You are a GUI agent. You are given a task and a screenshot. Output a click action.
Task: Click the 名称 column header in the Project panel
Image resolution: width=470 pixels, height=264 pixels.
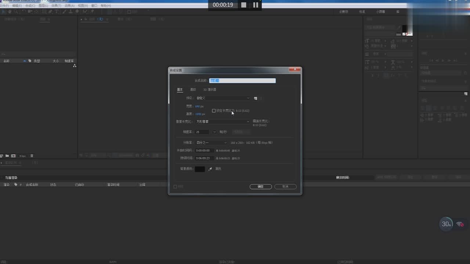pos(7,61)
